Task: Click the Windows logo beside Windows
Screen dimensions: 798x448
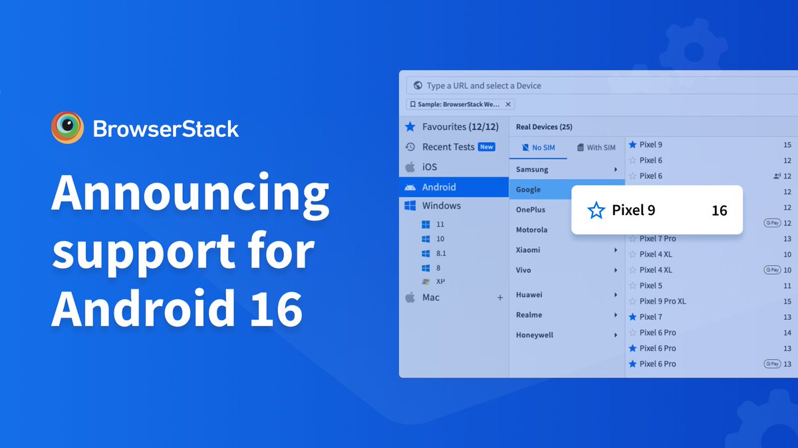Action: 410,206
